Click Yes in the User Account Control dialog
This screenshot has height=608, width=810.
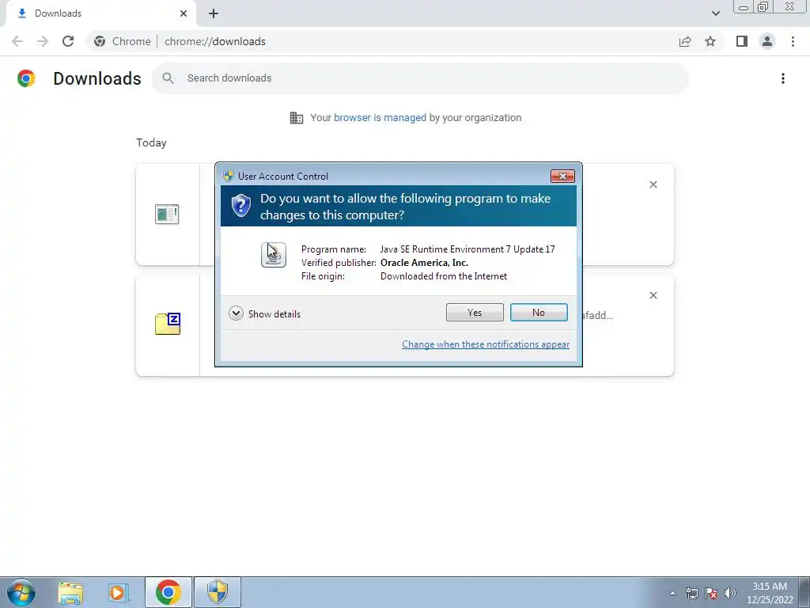pyautogui.click(x=475, y=312)
